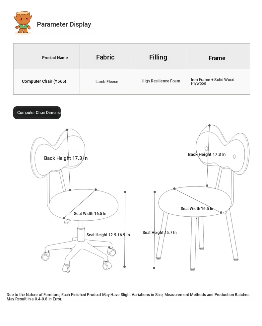Viewport: 262px width, 326px height.
Task: Click the tree stump mascot icon
Action: [23, 23]
